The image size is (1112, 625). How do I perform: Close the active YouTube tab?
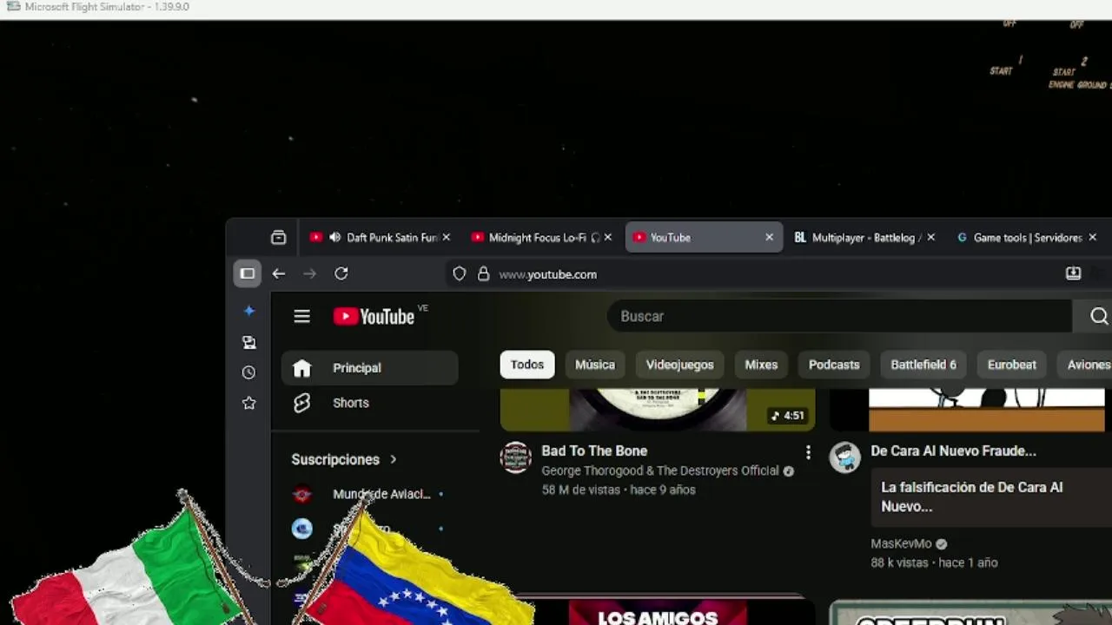click(769, 237)
